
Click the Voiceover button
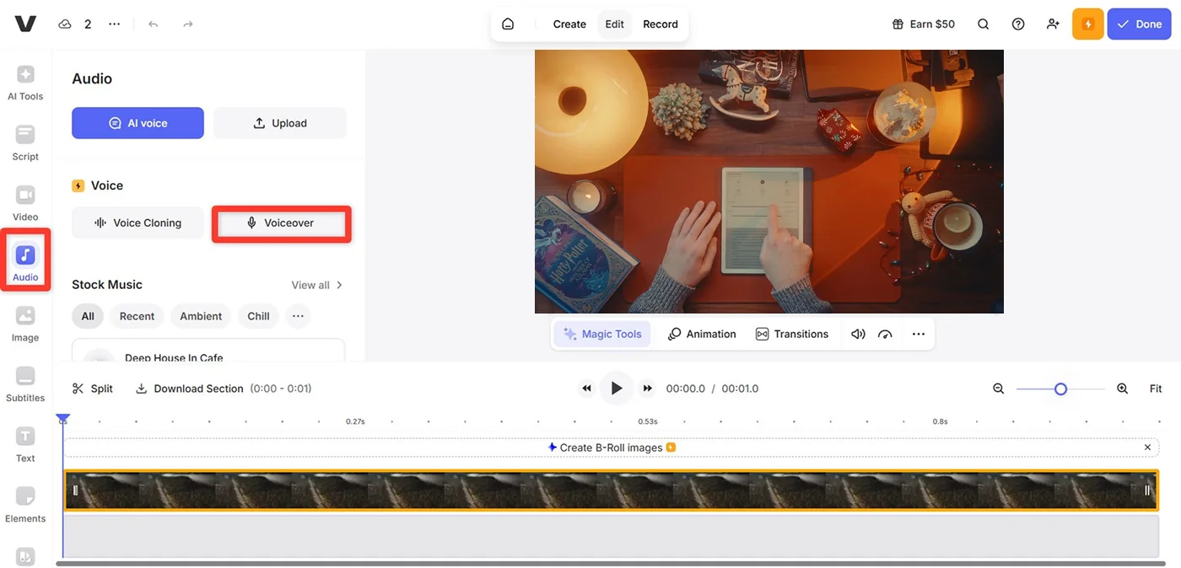(x=281, y=223)
